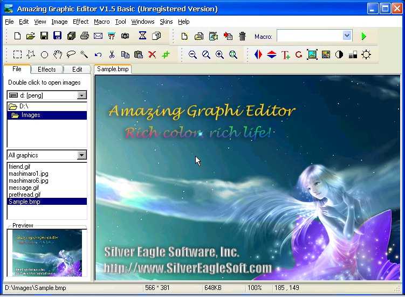Select the rectangular selection tool
Viewport: 405px width, 297px height.
point(17,54)
